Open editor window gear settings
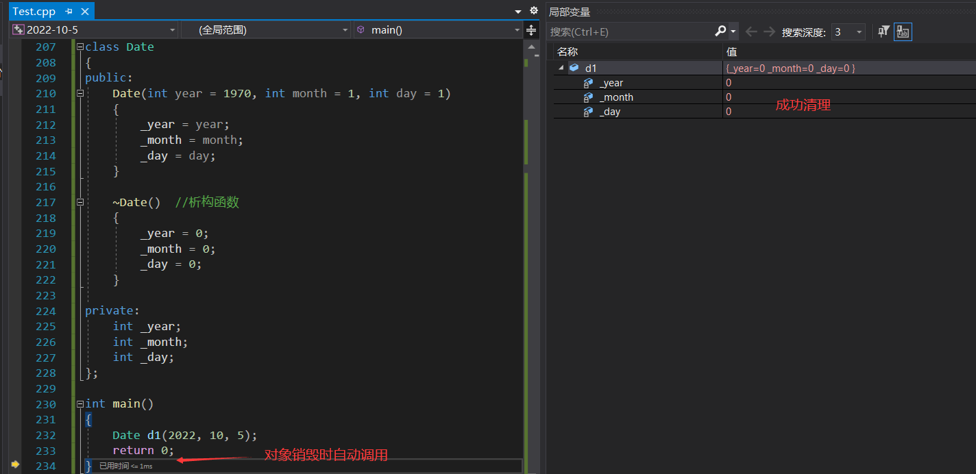Viewport: 976px width, 474px height. pyautogui.click(x=534, y=11)
